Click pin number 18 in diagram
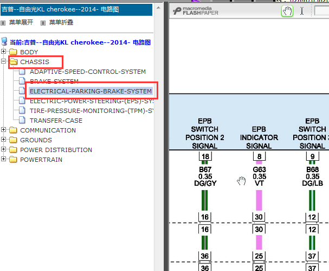 click(x=205, y=156)
